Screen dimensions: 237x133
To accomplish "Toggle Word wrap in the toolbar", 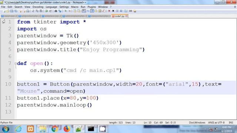I will click(x=84, y=11).
